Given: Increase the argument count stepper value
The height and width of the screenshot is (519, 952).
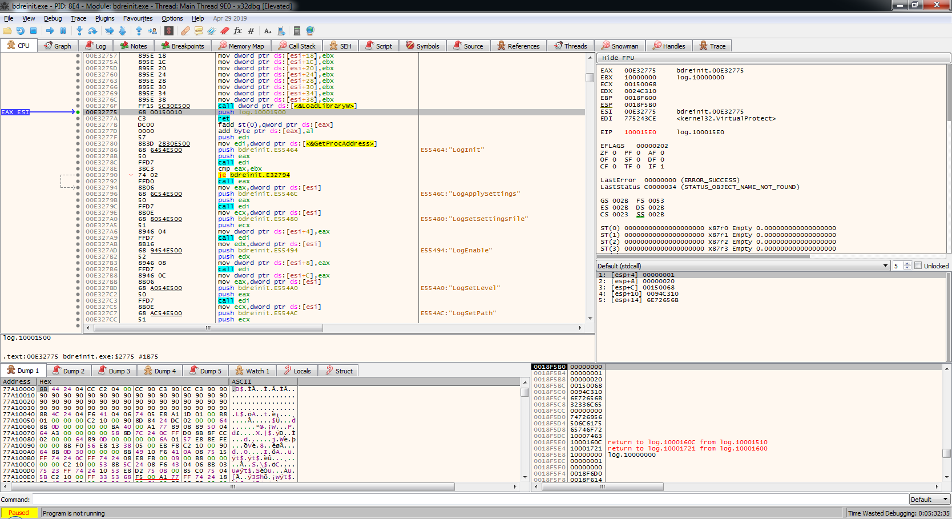Looking at the screenshot, I should click(907, 264).
